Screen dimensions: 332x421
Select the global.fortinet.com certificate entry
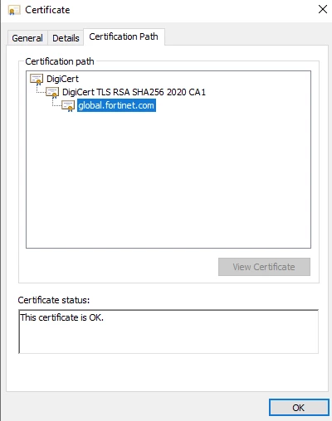(x=116, y=105)
